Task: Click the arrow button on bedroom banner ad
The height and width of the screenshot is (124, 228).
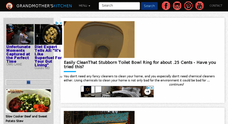Action: click(x=147, y=92)
